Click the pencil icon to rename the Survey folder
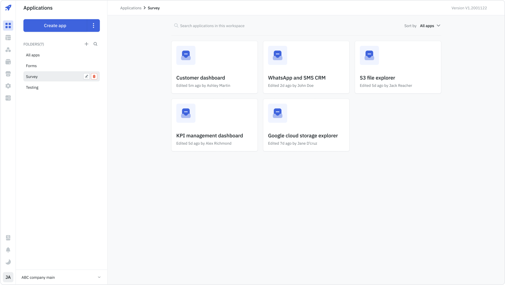The width and height of the screenshot is (505, 285). click(86, 76)
